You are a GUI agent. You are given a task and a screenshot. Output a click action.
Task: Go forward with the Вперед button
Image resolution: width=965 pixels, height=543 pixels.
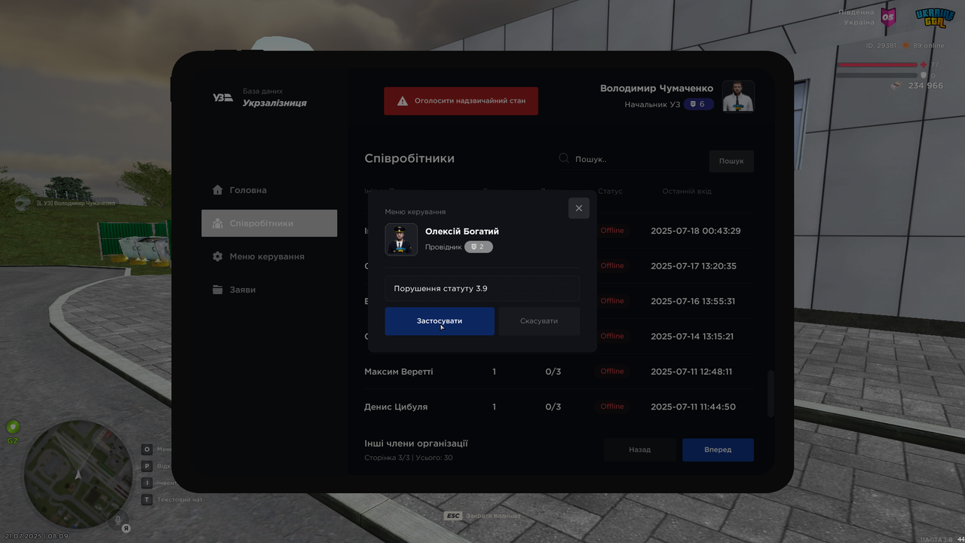(x=718, y=449)
